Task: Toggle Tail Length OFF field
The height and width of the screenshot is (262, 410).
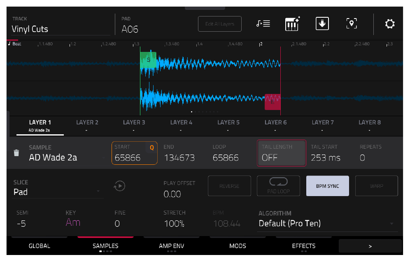Action: point(281,153)
